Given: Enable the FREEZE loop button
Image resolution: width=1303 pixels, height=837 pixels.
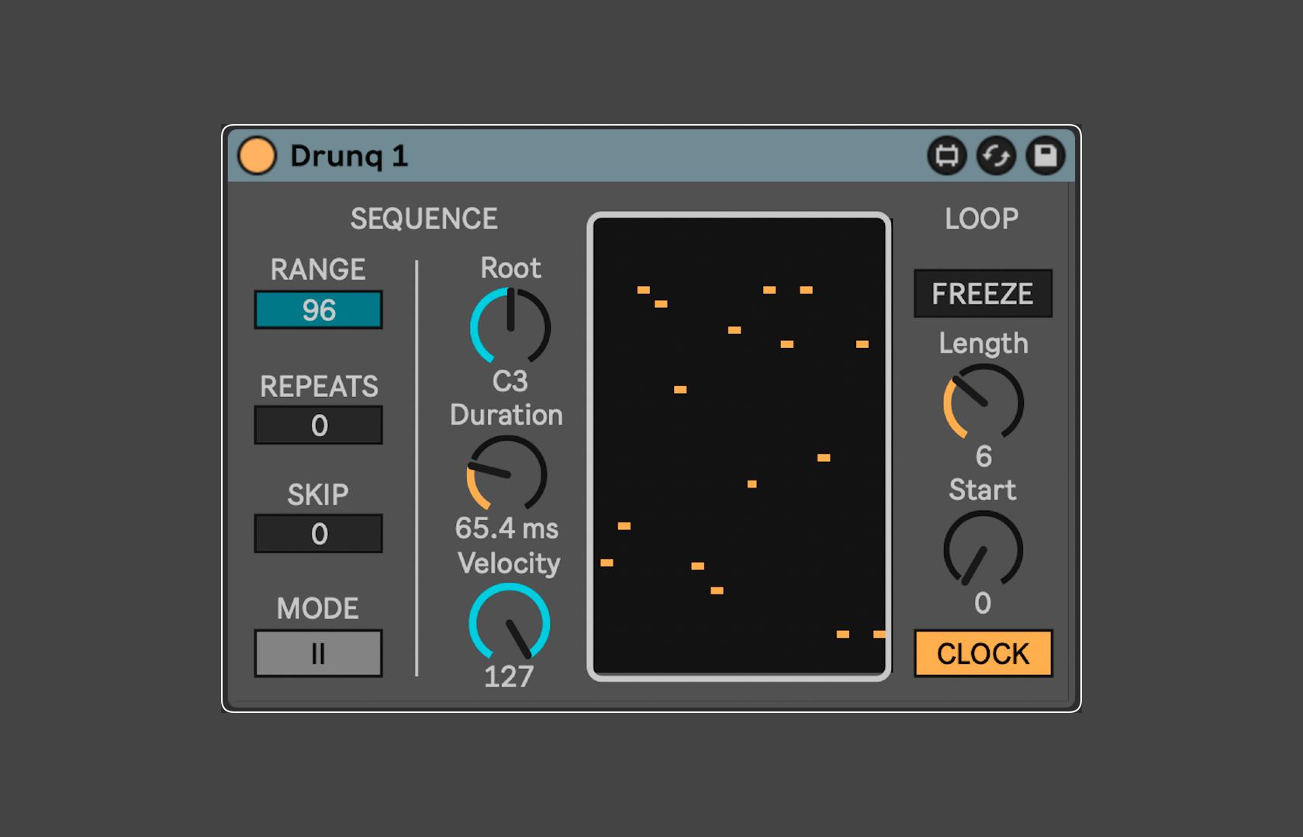Looking at the screenshot, I should pyautogui.click(x=983, y=294).
